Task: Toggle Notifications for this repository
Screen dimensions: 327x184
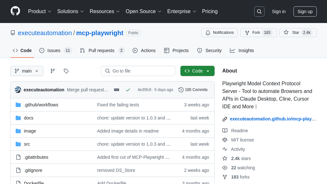Action: 219,33
